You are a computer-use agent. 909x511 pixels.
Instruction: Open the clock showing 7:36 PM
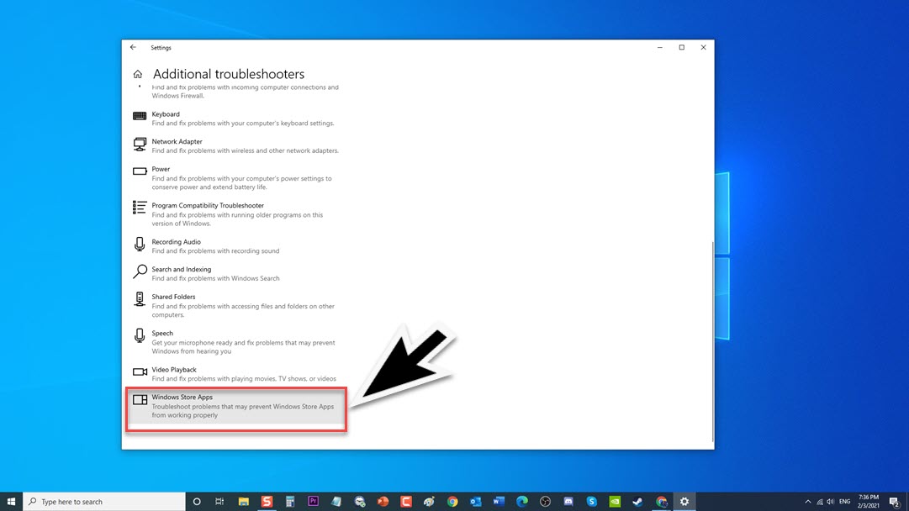(x=869, y=501)
